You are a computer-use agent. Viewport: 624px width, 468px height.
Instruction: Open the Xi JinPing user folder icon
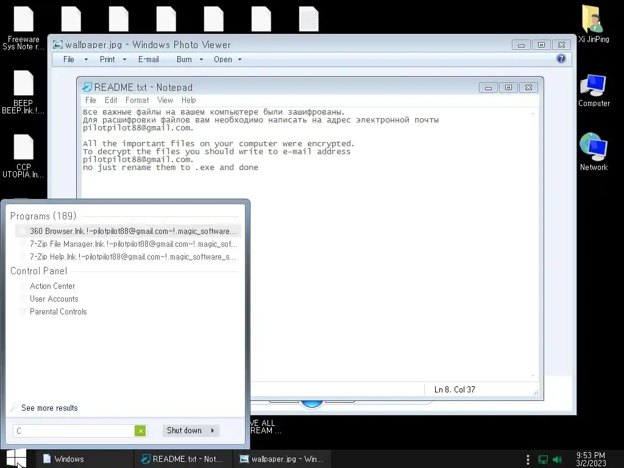point(594,24)
